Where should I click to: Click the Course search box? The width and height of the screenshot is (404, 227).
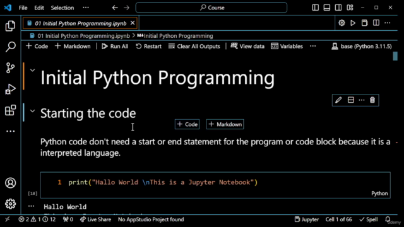[x=211, y=8]
